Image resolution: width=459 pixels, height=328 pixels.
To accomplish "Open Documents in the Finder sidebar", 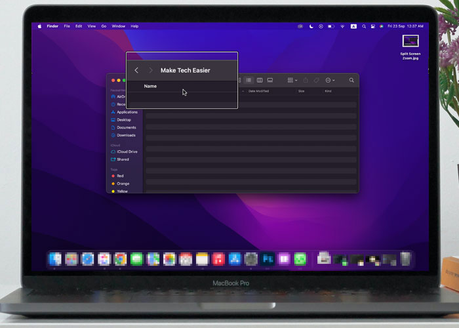I will tap(123, 127).
